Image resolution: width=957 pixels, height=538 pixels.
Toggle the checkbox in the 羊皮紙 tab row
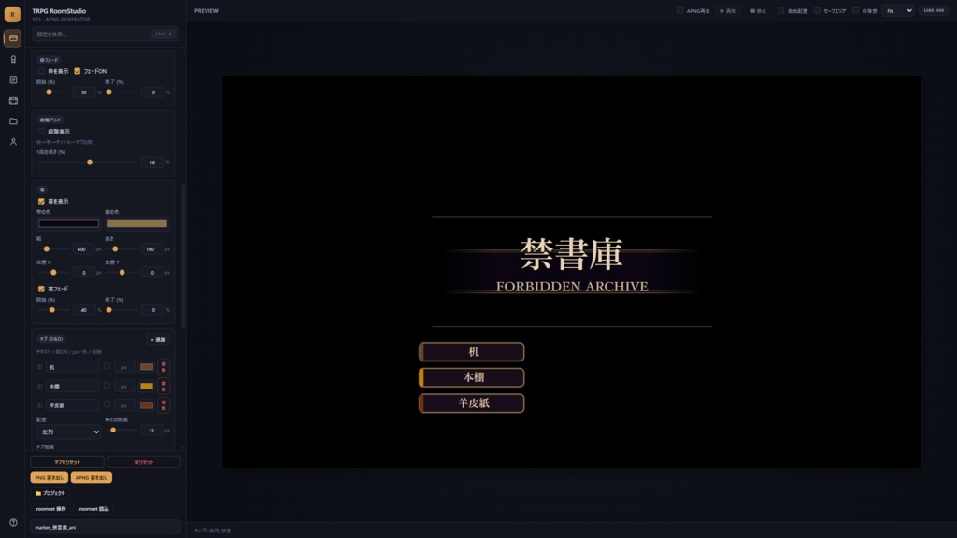[107, 404]
